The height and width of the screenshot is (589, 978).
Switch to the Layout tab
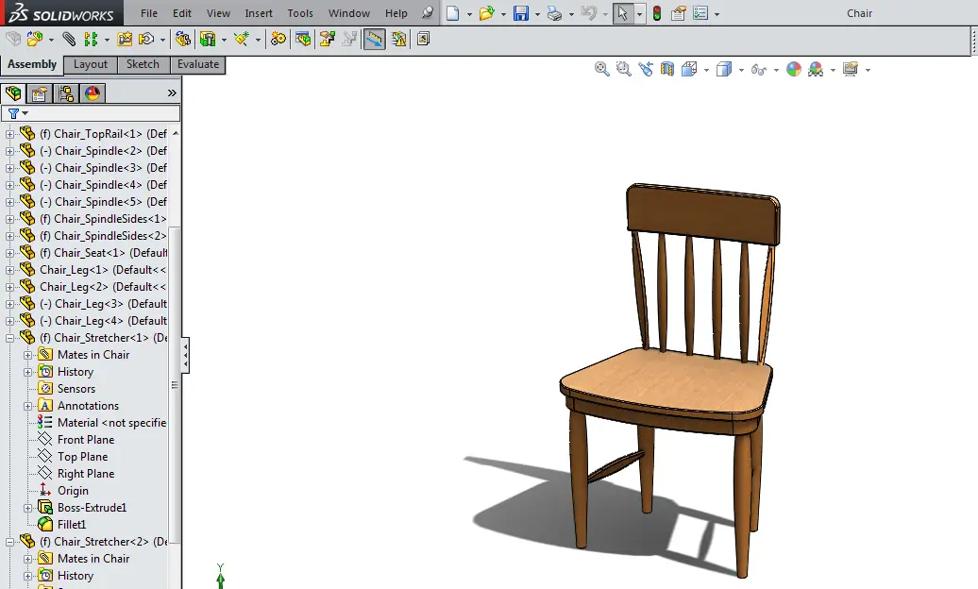point(91,64)
